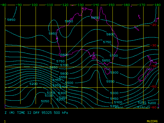Click the 5050 contour label
The height and width of the screenshot is (123, 164).
coord(45,101)
